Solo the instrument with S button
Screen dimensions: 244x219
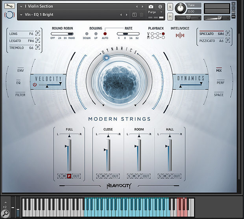coord(170,7)
